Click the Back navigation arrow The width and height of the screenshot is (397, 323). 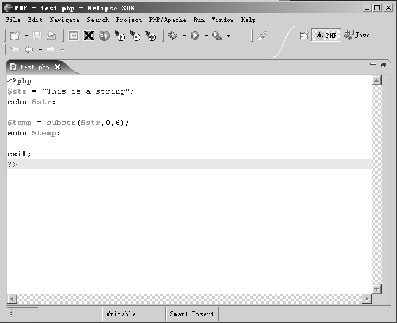point(29,50)
